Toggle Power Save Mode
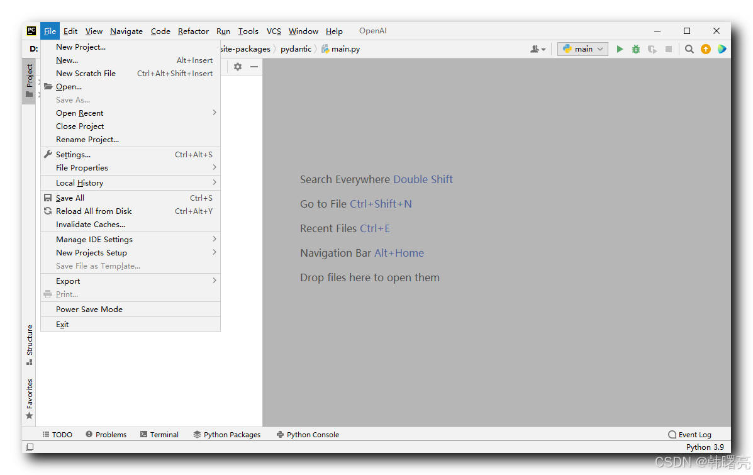 pos(131,310)
